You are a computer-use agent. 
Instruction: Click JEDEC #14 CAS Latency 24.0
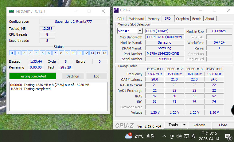(214, 79)
